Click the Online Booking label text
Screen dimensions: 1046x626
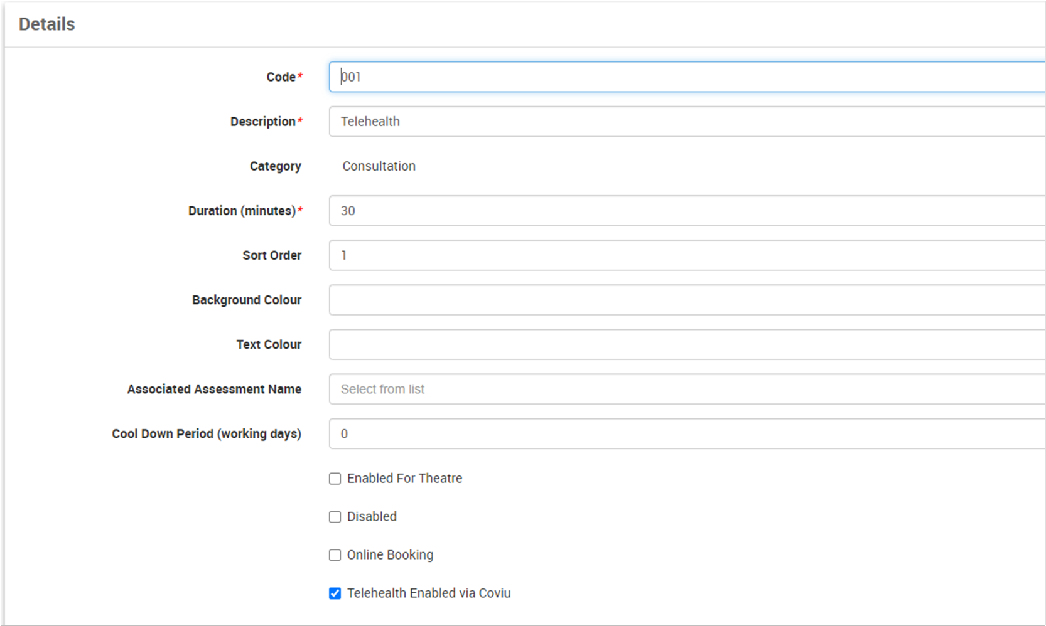[x=390, y=555]
